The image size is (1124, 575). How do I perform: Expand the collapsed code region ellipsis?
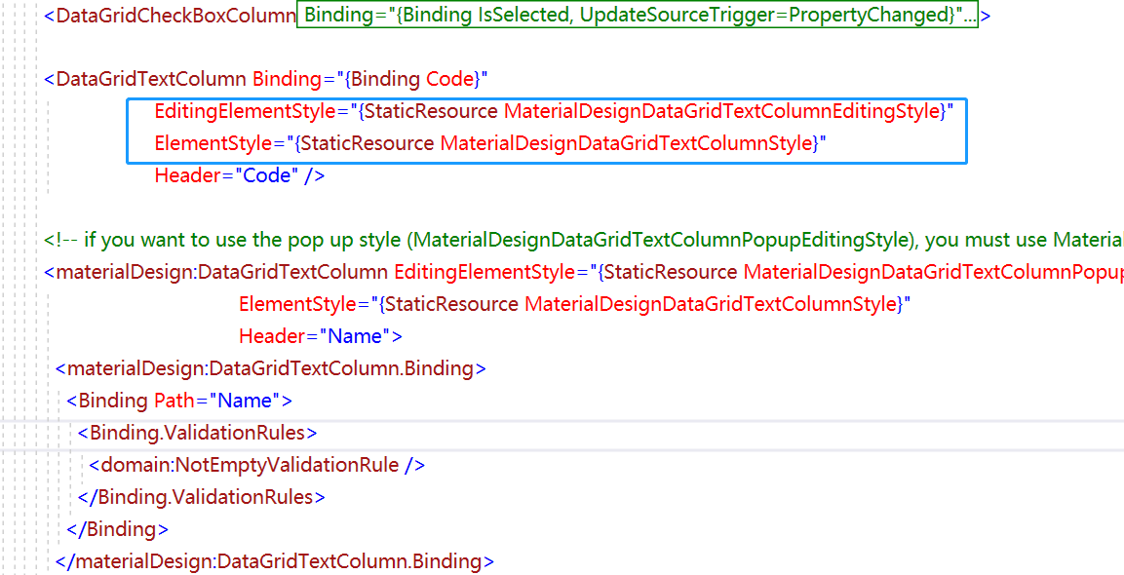coord(970,16)
